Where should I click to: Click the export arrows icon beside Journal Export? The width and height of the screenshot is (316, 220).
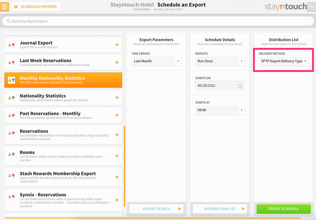11,45
